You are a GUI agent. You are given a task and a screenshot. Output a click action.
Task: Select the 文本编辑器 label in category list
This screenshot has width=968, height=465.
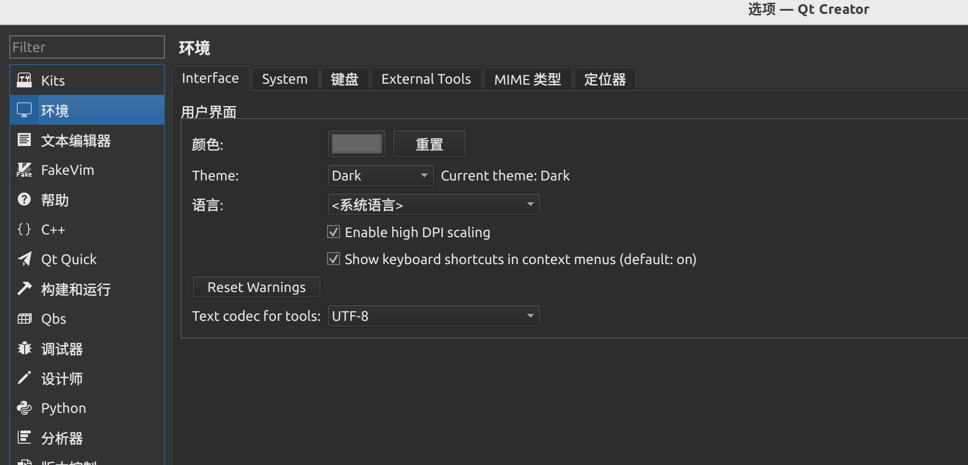click(x=76, y=140)
